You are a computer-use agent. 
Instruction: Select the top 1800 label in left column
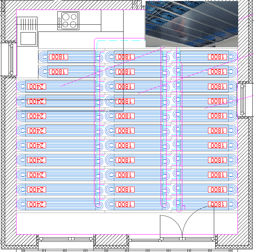click(58, 57)
